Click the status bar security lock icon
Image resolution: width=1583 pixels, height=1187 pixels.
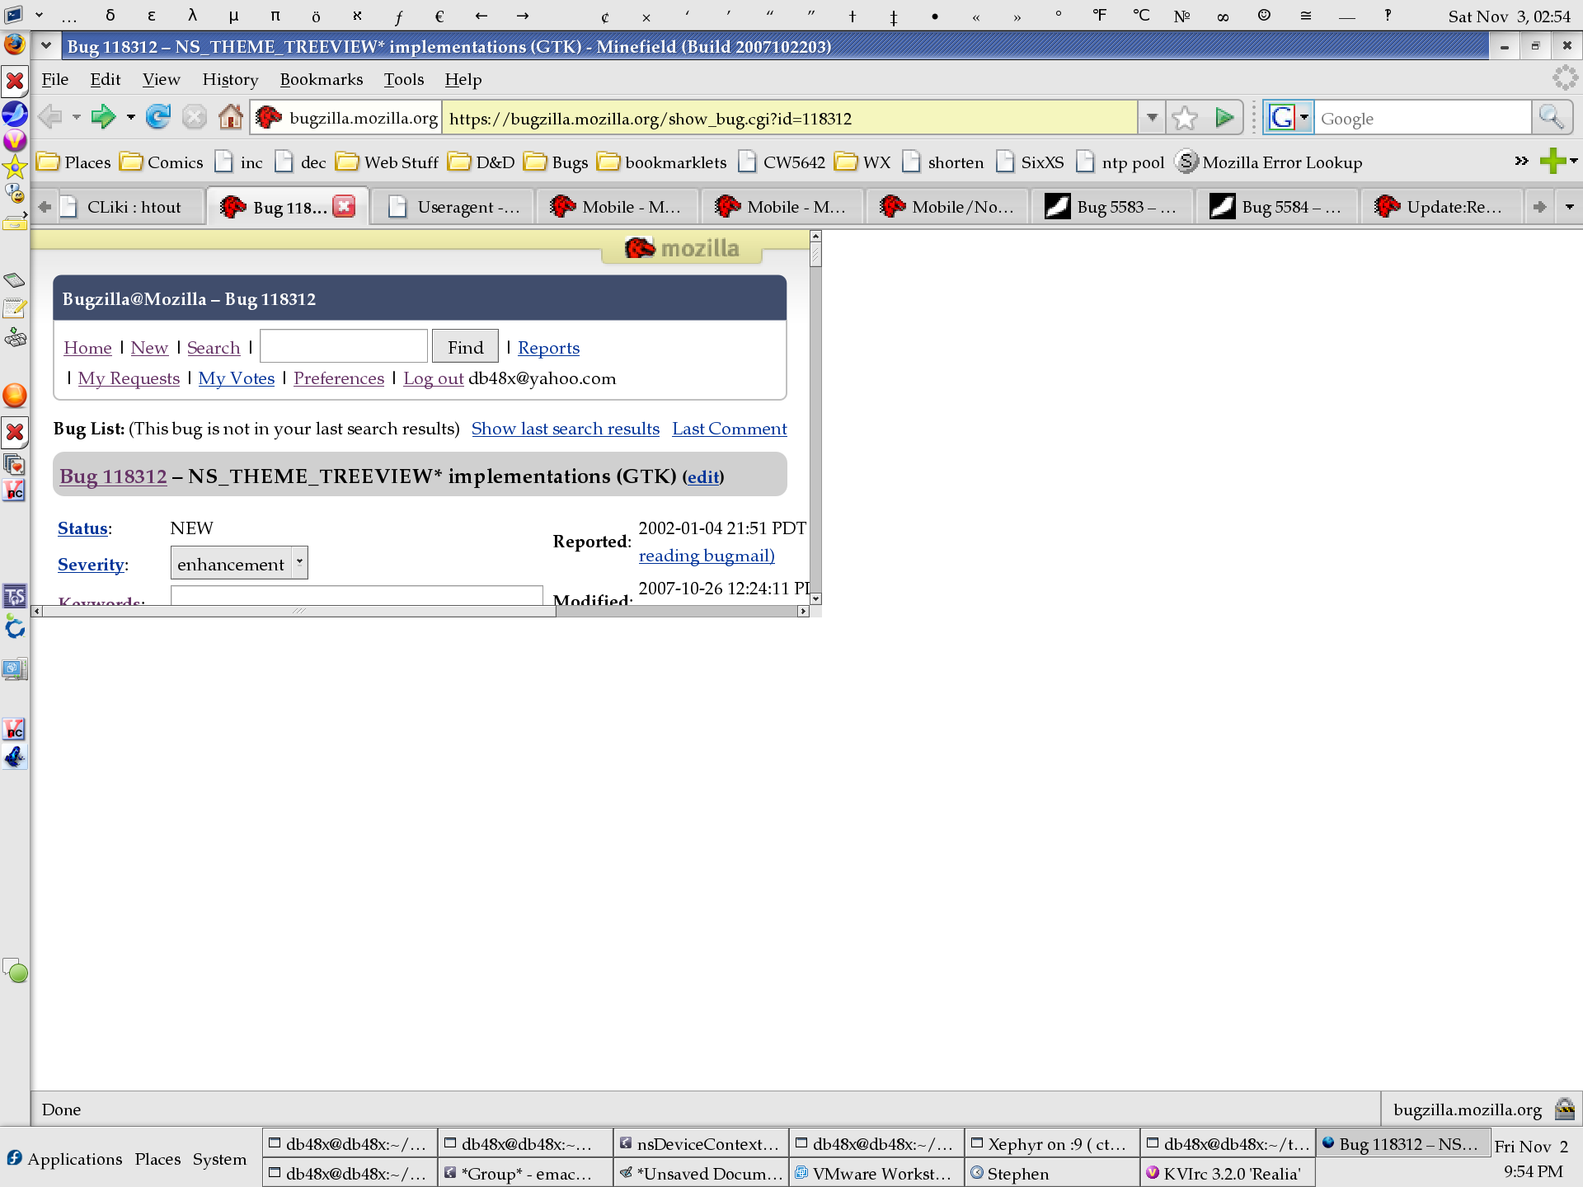pyautogui.click(x=1564, y=1110)
